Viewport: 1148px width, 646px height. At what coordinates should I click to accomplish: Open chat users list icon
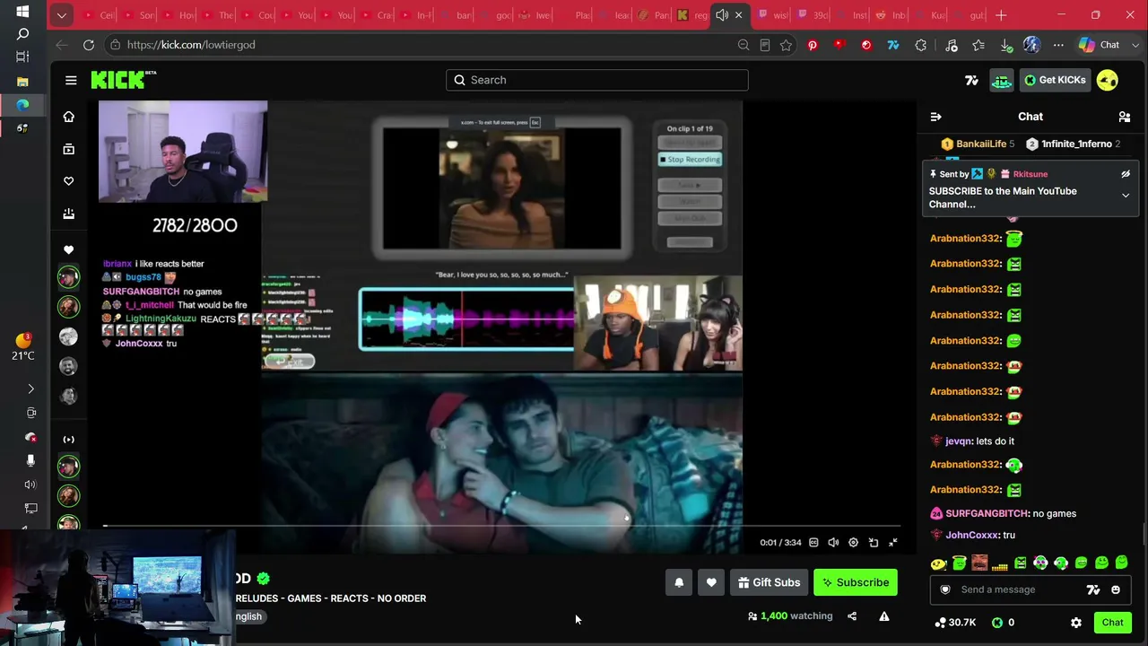1124,117
